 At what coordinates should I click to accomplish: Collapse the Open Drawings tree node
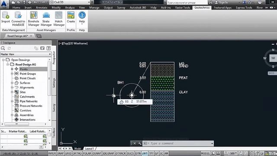coord(3,60)
